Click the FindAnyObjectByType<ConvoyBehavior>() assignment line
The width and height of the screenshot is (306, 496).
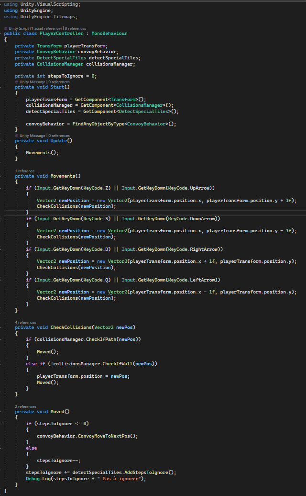(101, 124)
